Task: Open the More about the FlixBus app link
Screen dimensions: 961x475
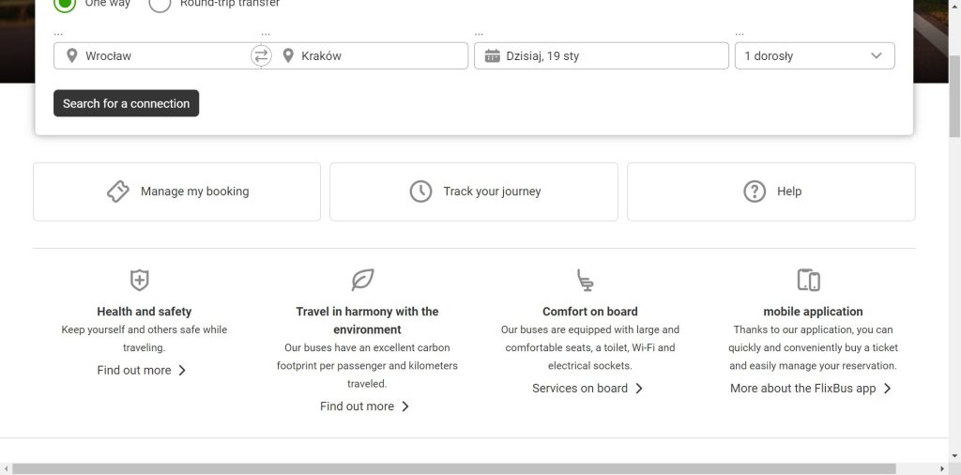Action: tap(810, 388)
